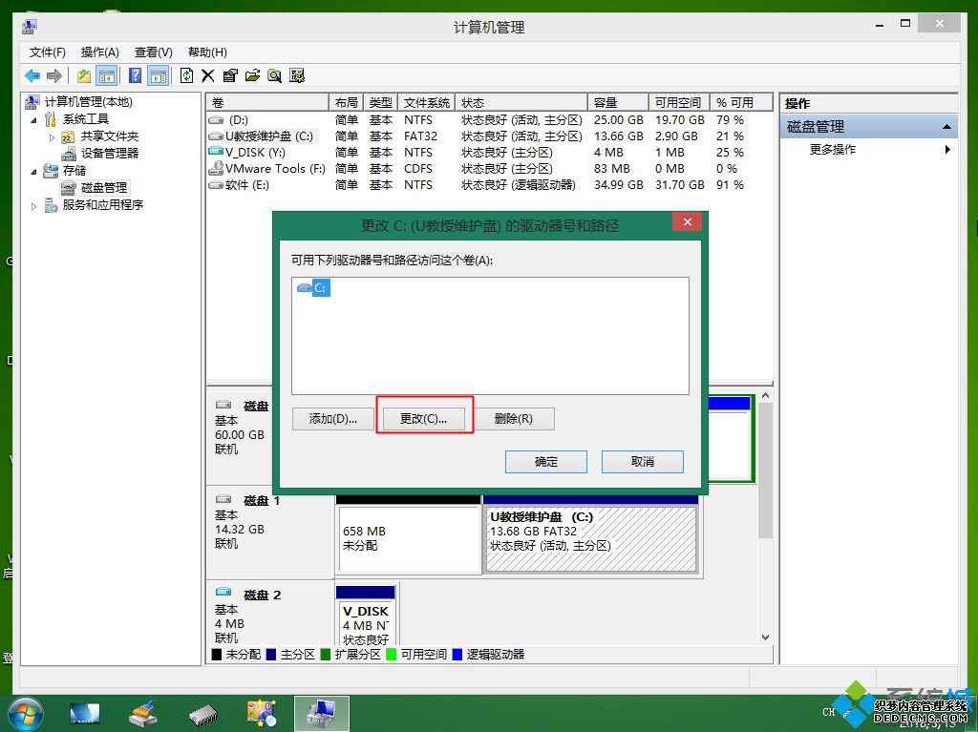Sort by the 可用空间 column header
Viewport: 978px width, 732px height.
(x=679, y=102)
